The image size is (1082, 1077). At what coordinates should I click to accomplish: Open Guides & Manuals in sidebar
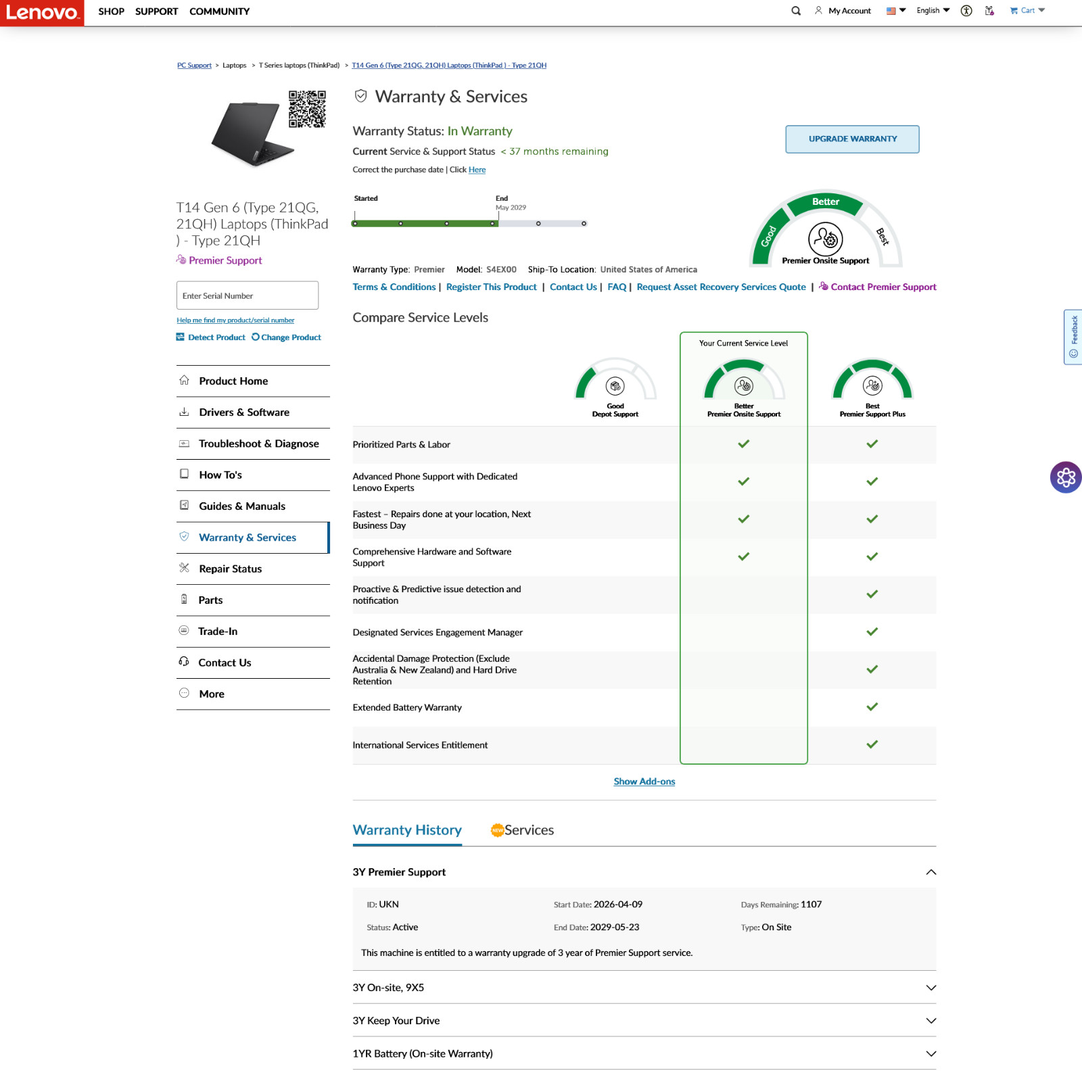pos(253,506)
